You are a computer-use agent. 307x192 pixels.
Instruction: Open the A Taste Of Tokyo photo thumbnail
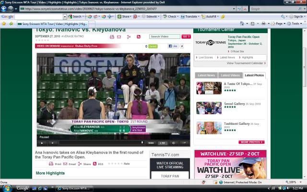(x=209, y=88)
